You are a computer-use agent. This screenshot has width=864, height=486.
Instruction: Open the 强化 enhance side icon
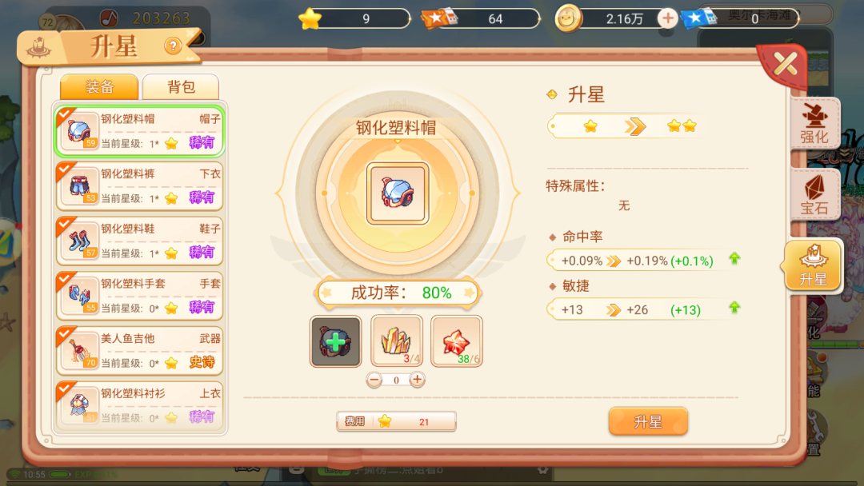(x=815, y=123)
